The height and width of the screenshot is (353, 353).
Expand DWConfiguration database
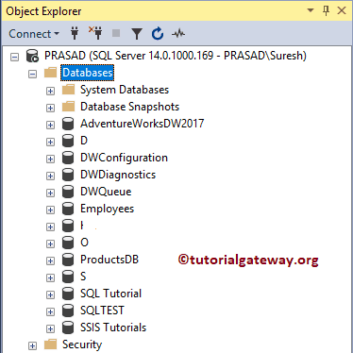[50, 159]
